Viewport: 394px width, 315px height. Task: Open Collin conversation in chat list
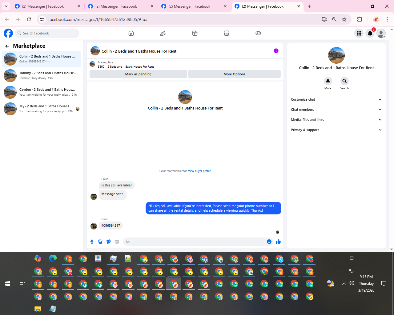click(x=42, y=59)
